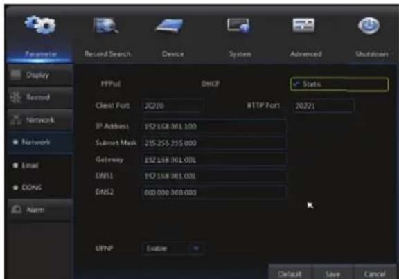
Task: Select the Email sub-item
Action: tap(40, 165)
